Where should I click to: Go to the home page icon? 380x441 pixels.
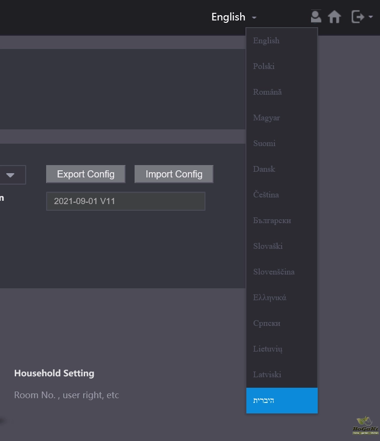point(334,17)
